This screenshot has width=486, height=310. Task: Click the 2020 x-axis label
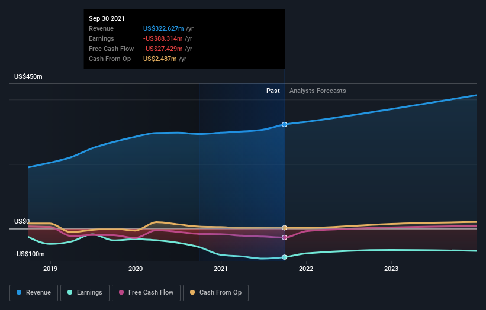pos(136,269)
